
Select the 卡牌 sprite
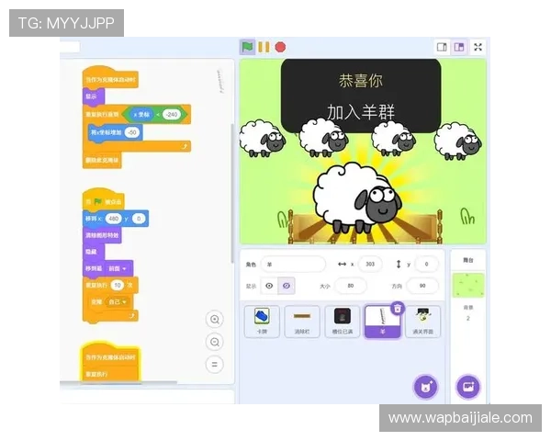(x=262, y=322)
